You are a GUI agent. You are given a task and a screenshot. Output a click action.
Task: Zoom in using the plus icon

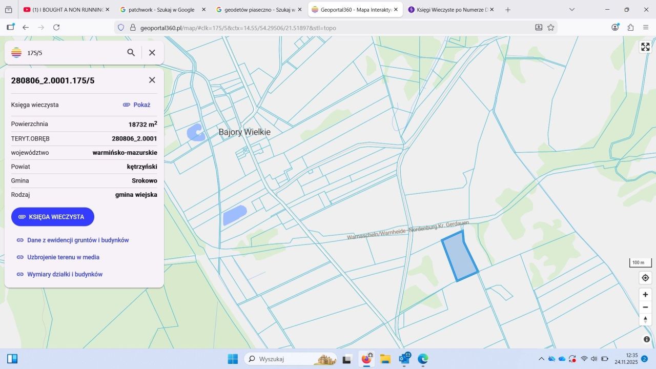645,294
